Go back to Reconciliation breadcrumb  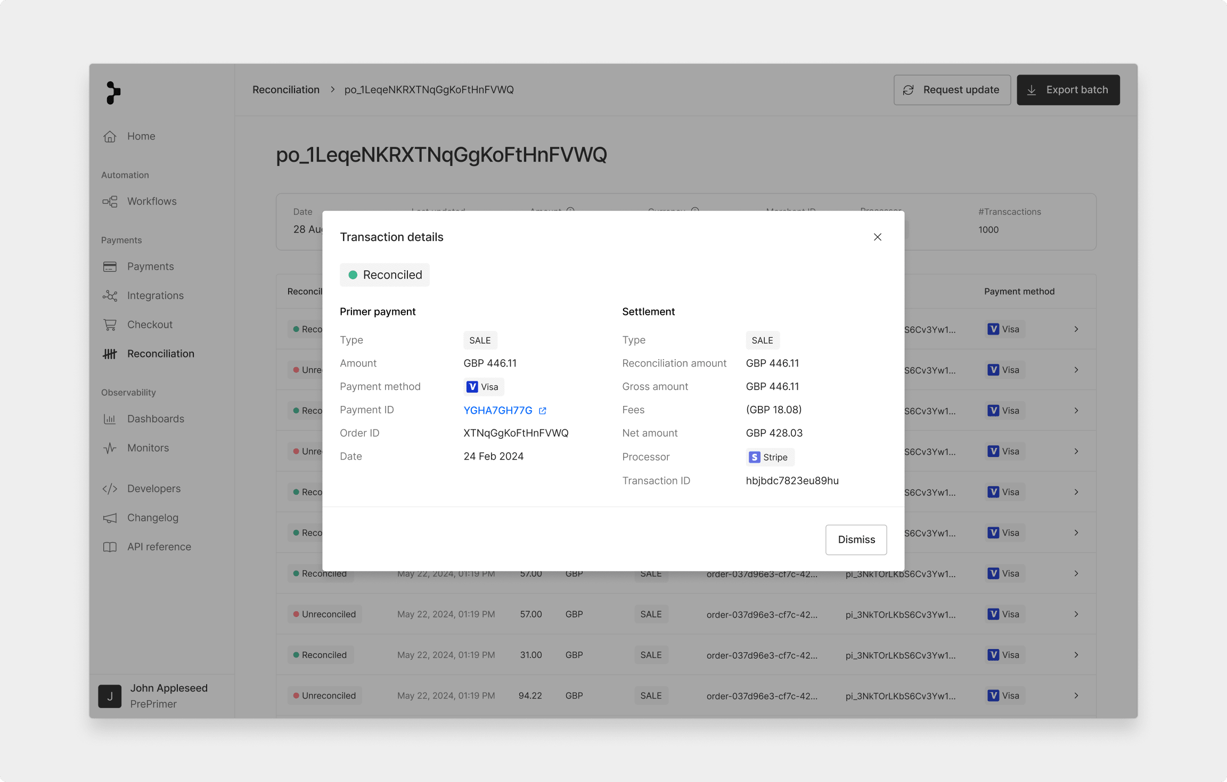click(286, 90)
